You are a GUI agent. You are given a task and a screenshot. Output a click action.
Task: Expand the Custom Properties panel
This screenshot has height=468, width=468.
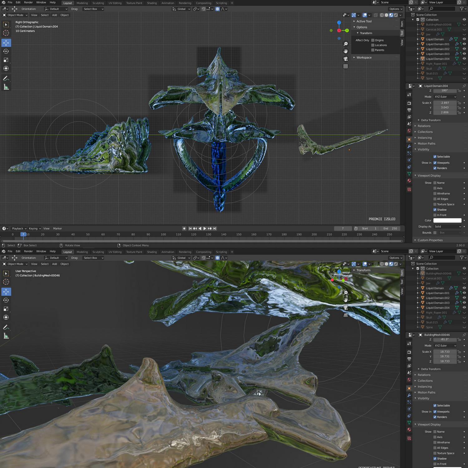430,240
